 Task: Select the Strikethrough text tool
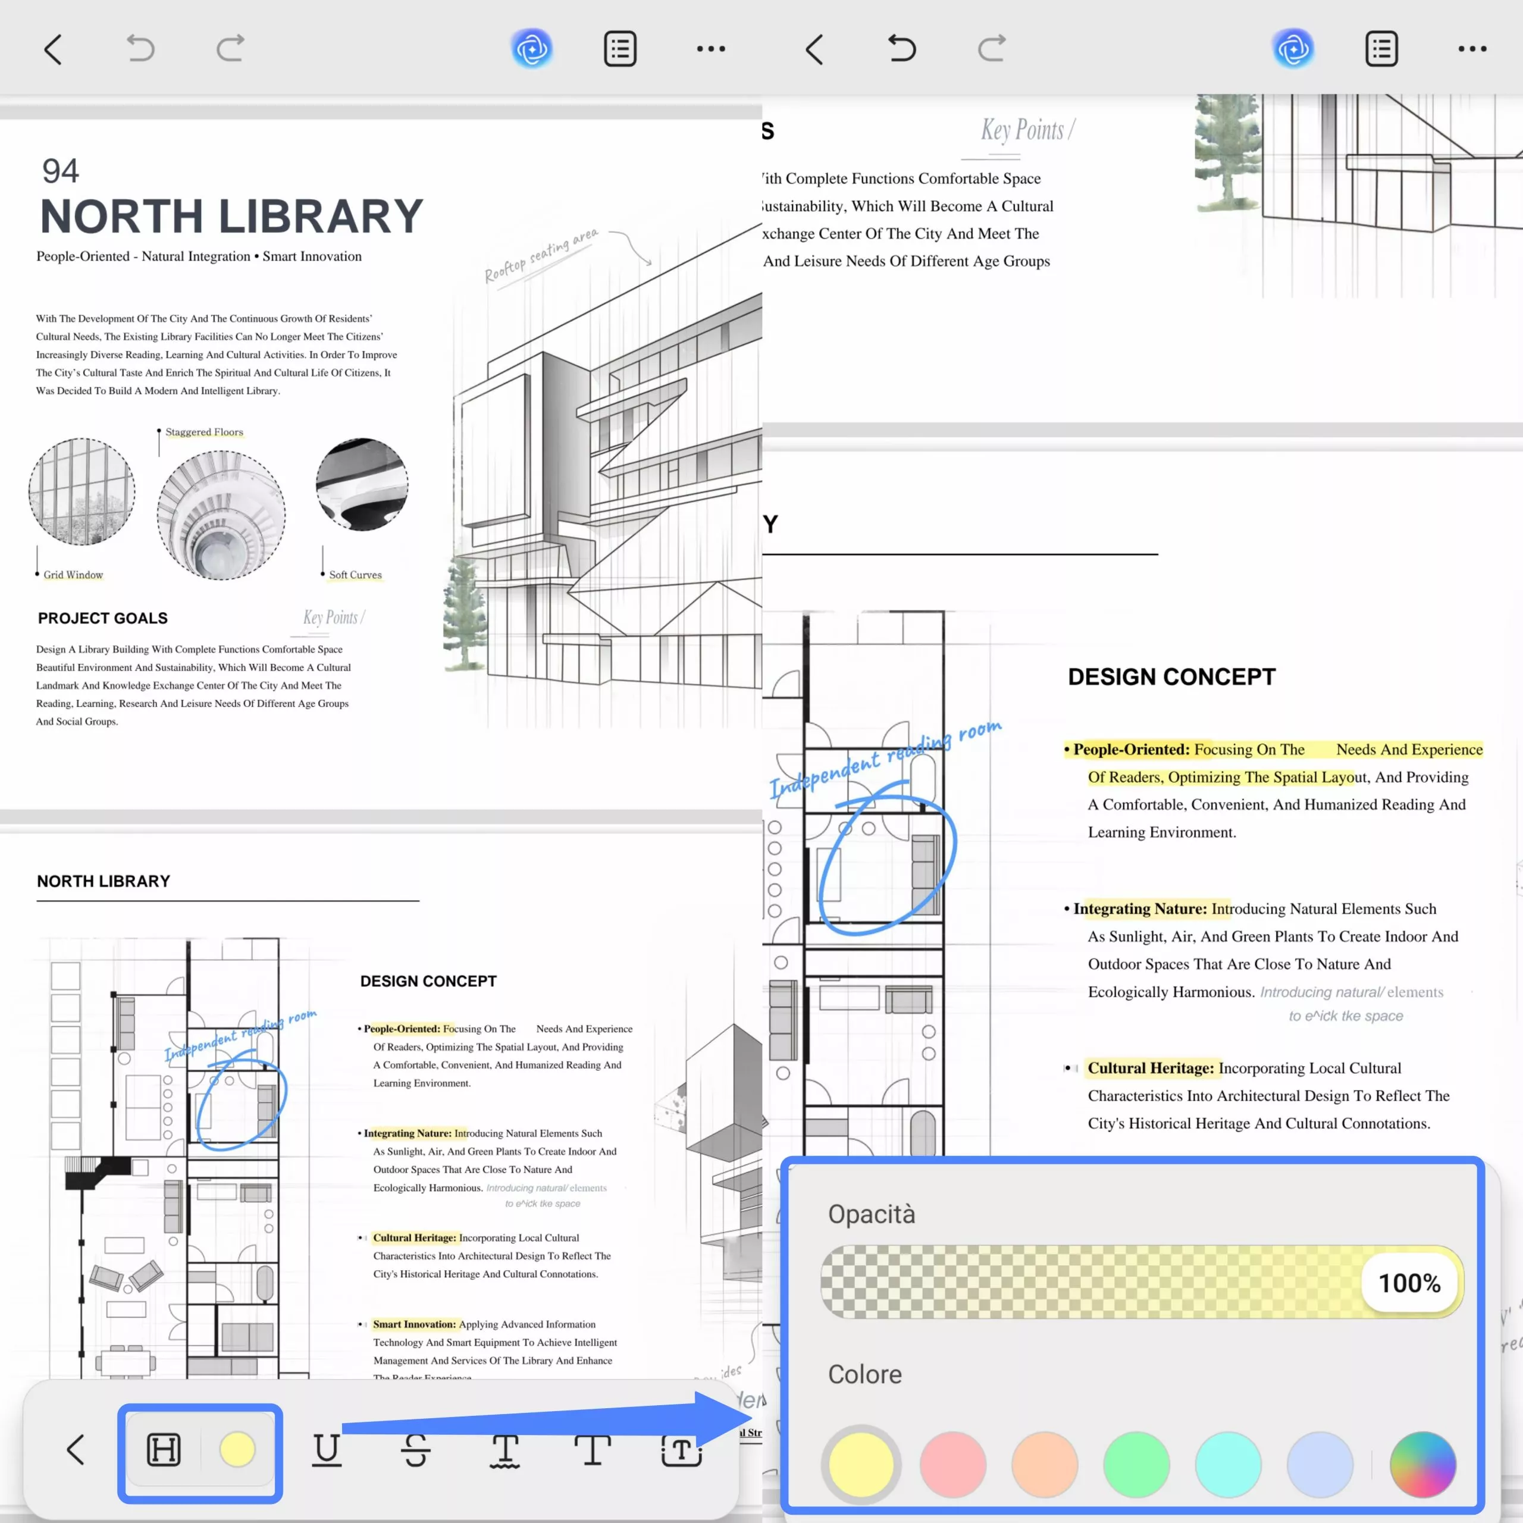pos(415,1450)
